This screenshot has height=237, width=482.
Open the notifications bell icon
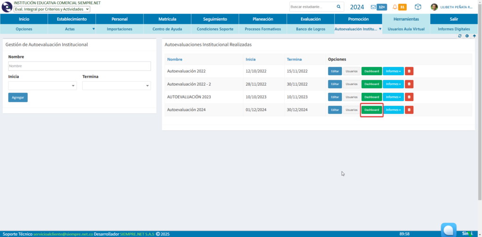[394, 7]
